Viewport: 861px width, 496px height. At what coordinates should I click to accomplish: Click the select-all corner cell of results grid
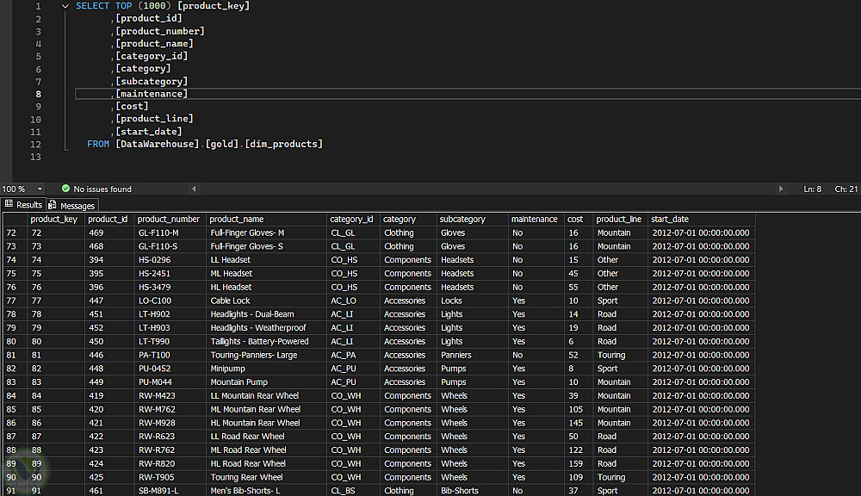(x=12, y=220)
